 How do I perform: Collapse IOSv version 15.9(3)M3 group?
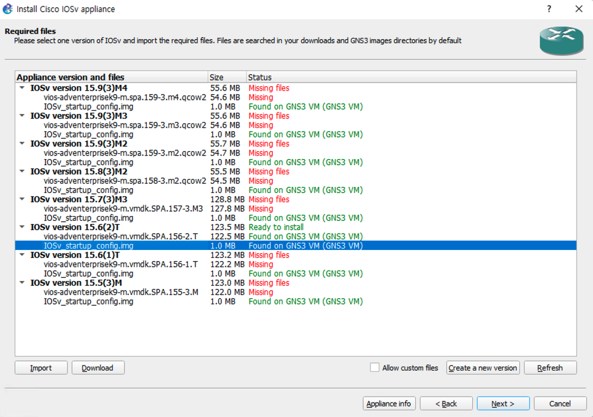tap(23, 116)
